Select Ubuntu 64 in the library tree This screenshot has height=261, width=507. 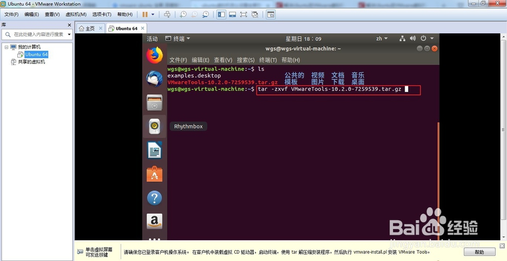[37, 54]
